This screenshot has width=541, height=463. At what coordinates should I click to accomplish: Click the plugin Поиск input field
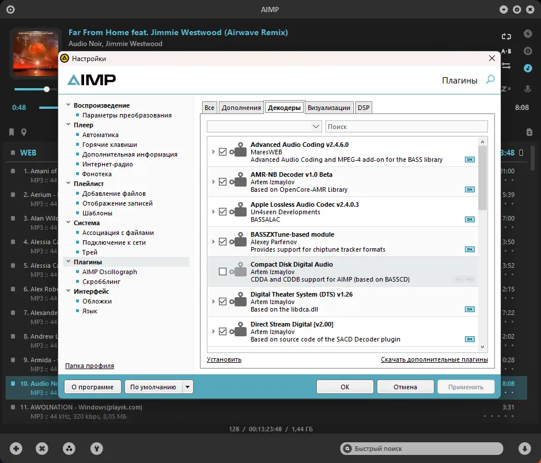407,127
